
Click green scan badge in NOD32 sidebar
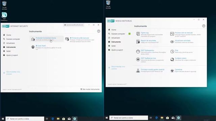click(x=130, y=34)
